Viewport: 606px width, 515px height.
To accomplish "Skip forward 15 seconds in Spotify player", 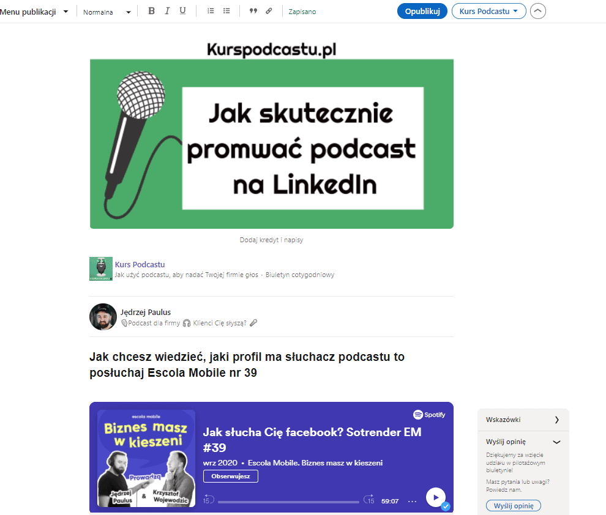I will click(370, 500).
